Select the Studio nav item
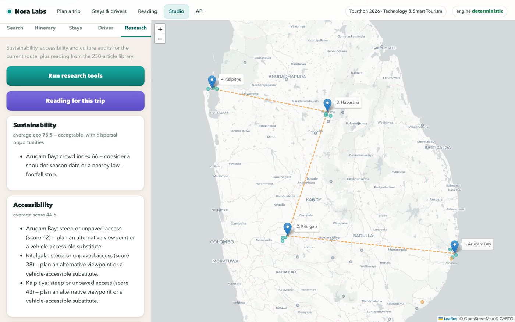The height and width of the screenshot is (322, 515). (177, 11)
